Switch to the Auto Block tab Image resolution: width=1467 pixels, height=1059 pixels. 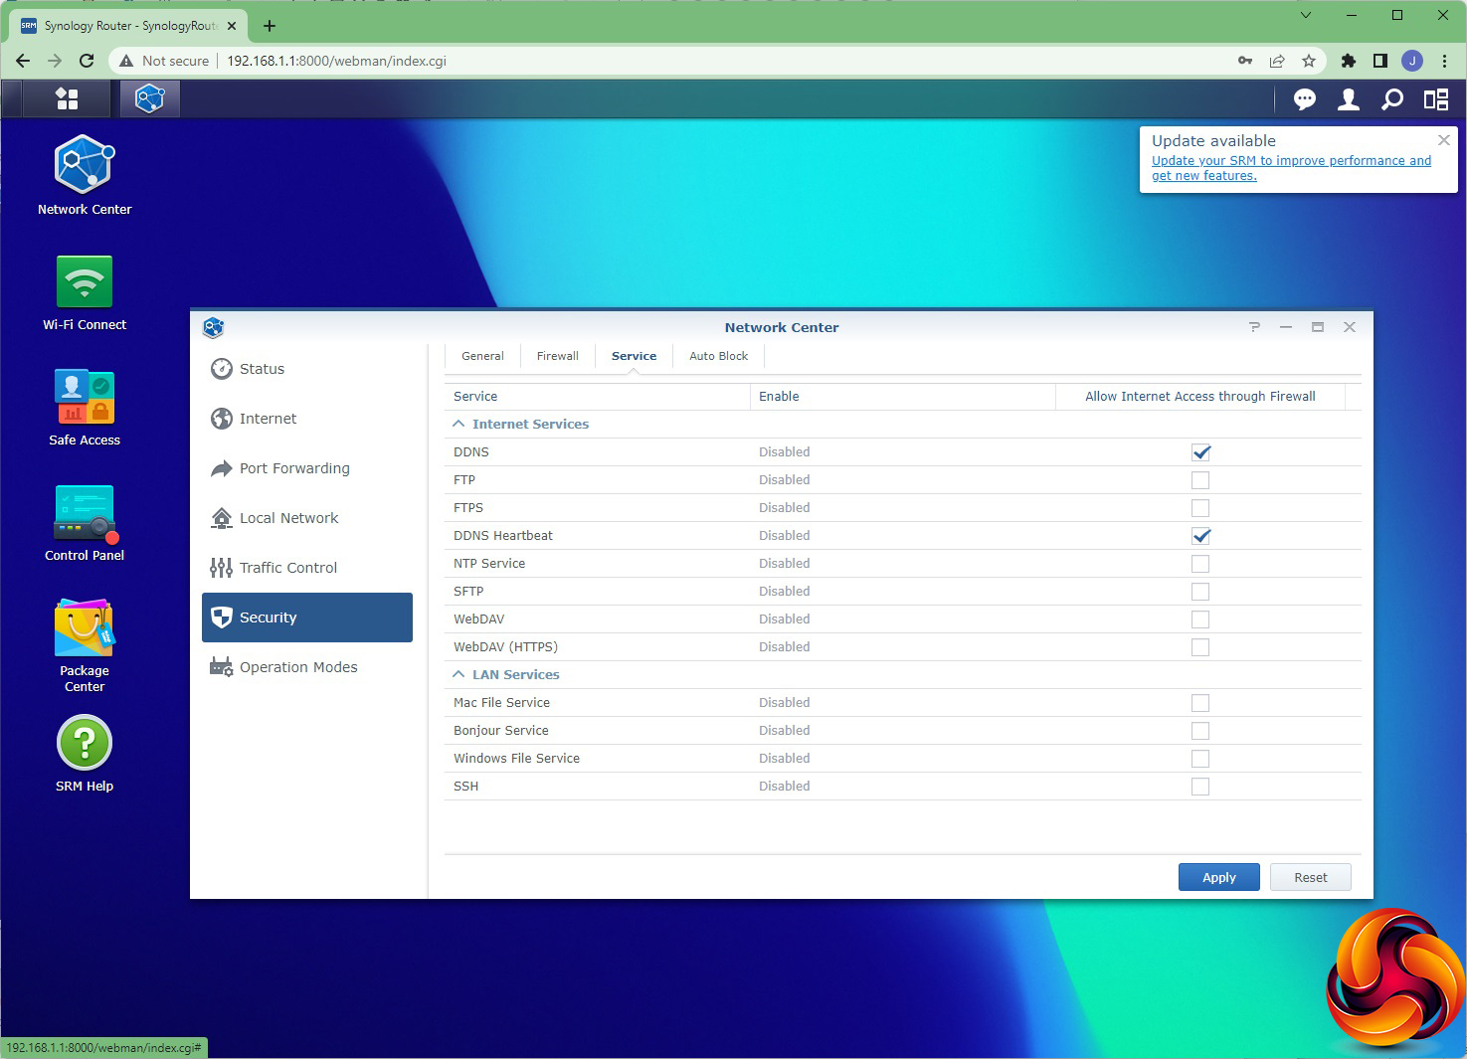[718, 356]
